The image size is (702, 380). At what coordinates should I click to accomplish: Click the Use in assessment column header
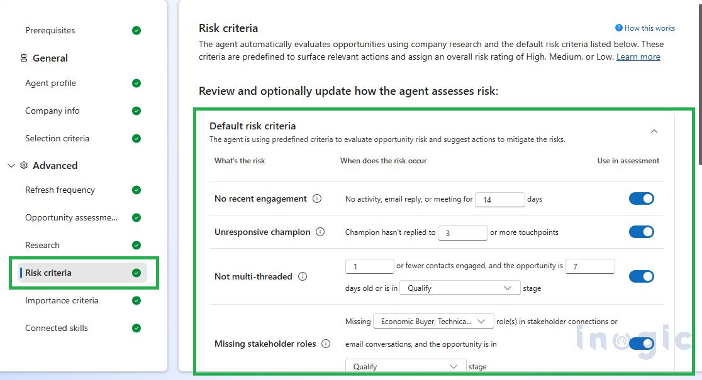click(x=628, y=161)
